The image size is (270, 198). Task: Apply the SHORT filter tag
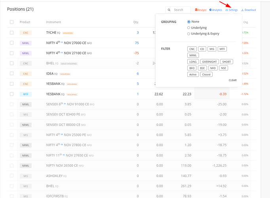point(227,62)
